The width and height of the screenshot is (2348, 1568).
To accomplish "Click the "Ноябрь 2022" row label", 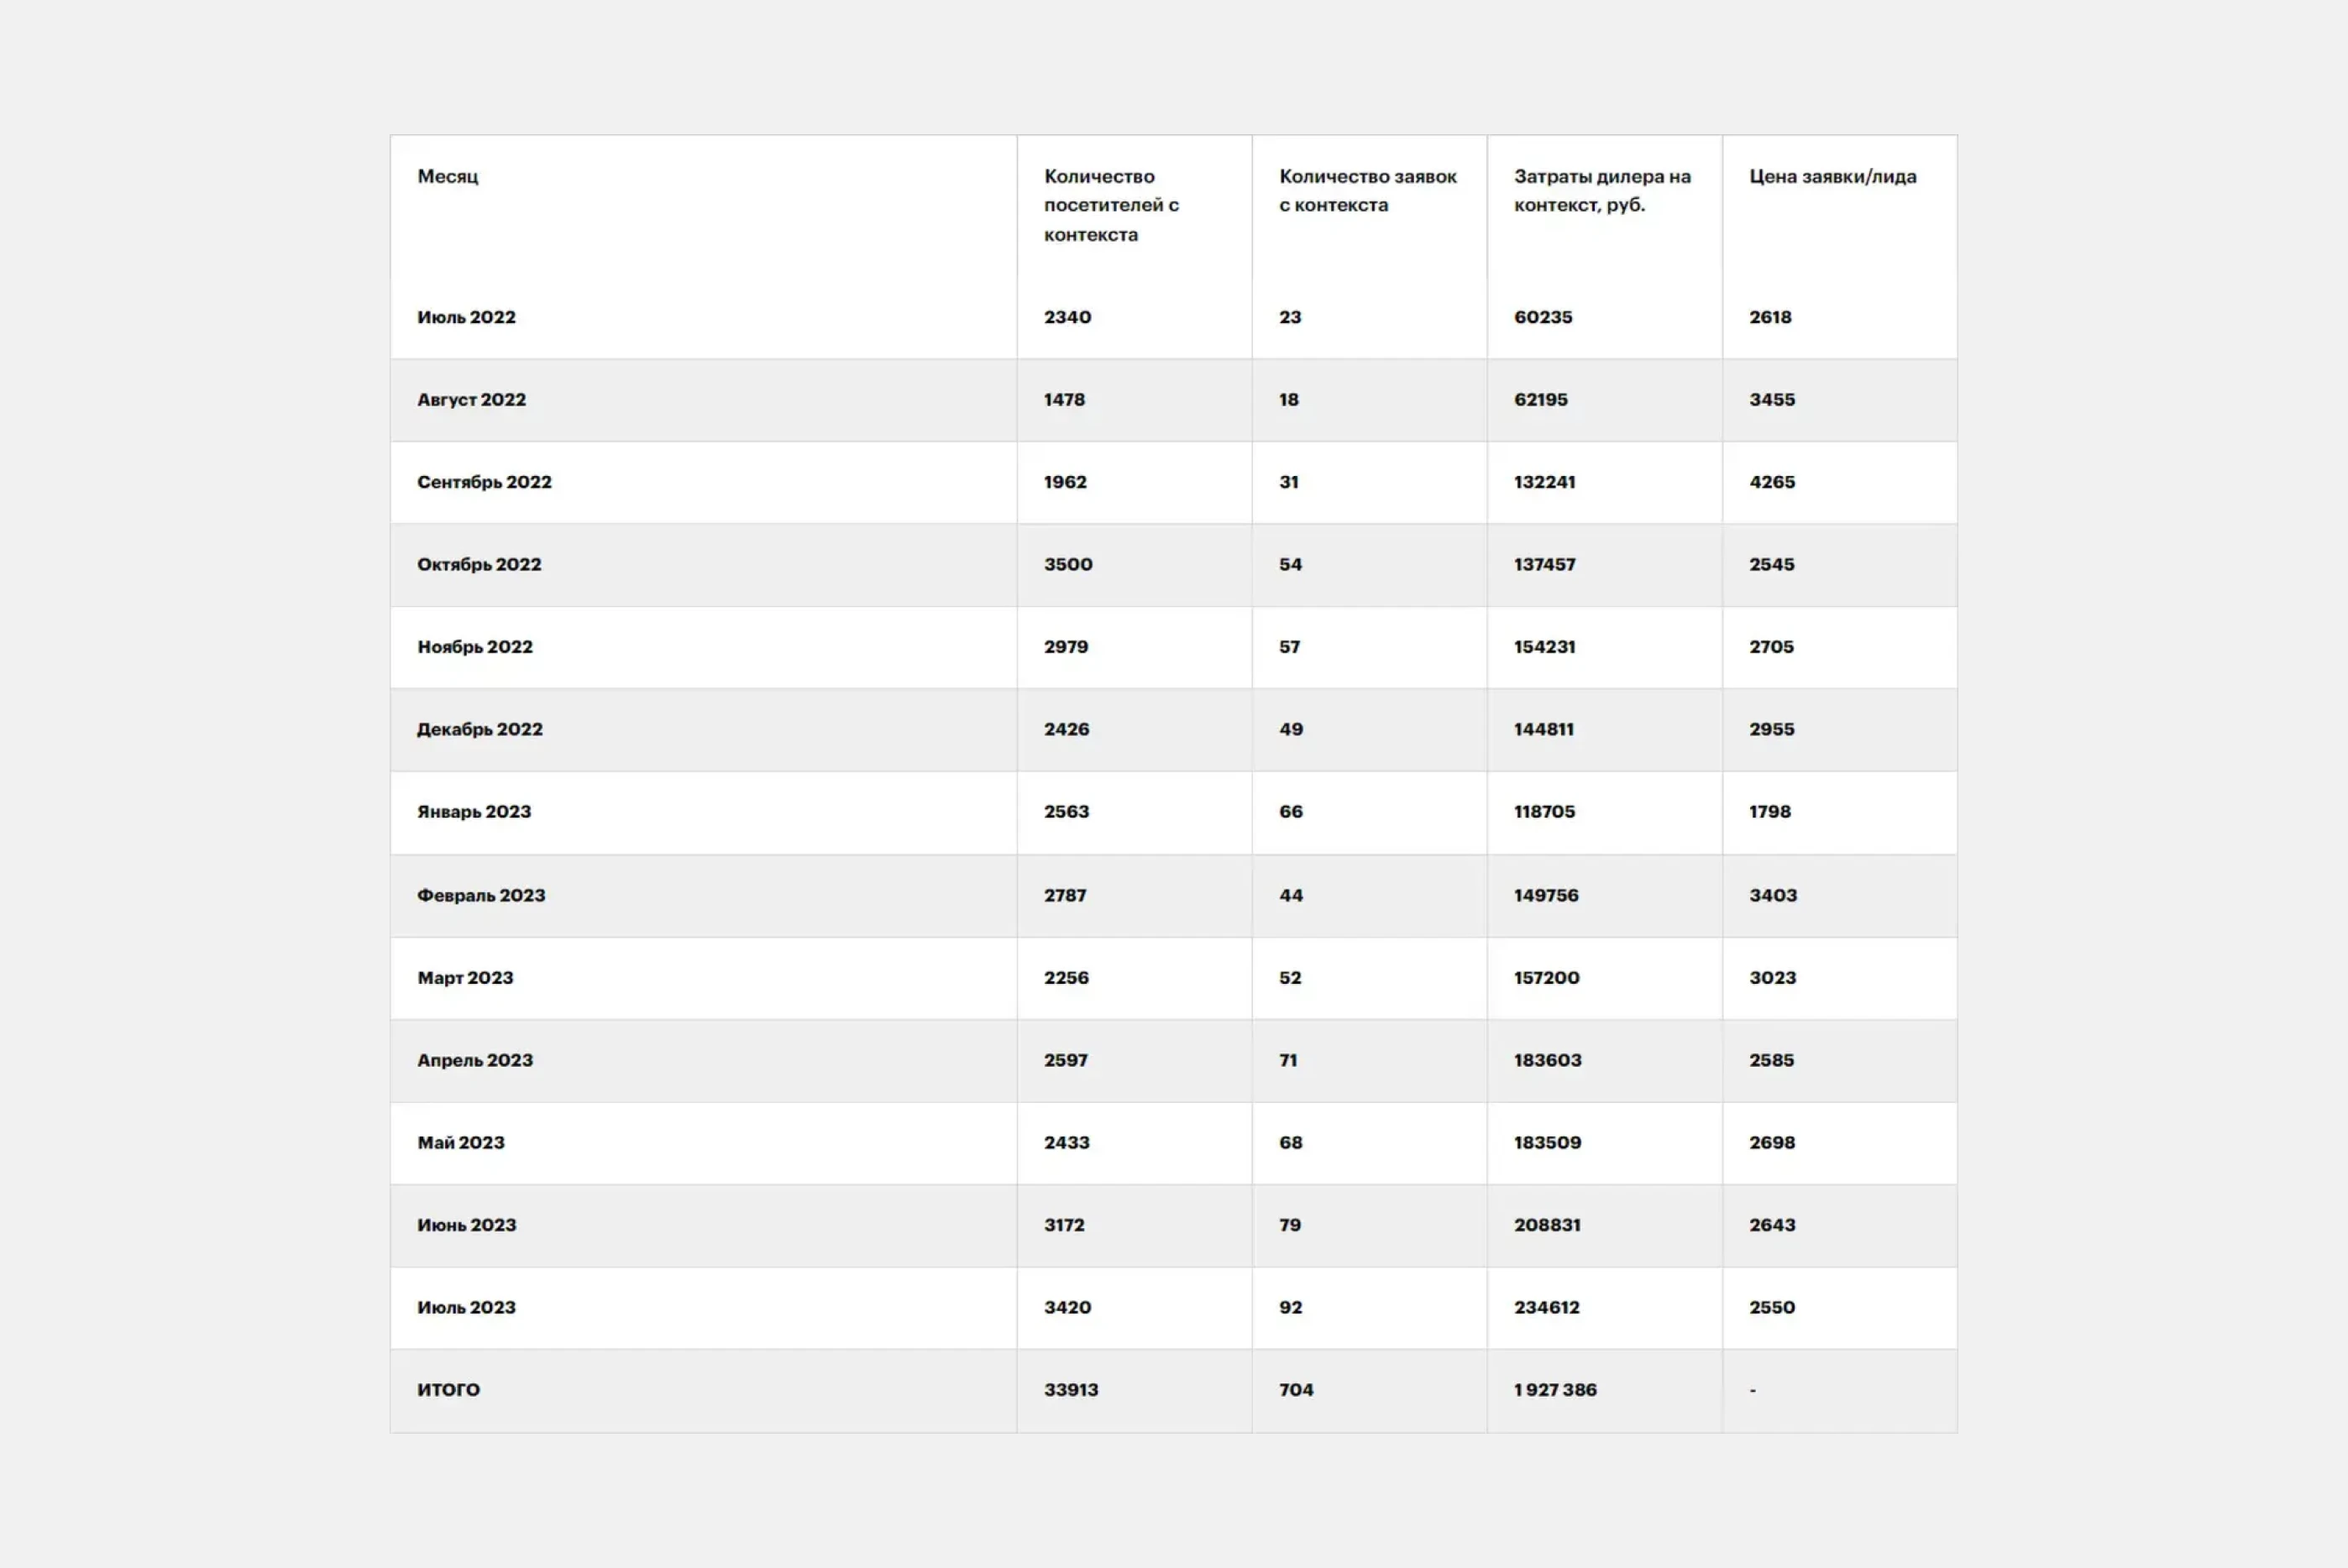I will coord(474,647).
